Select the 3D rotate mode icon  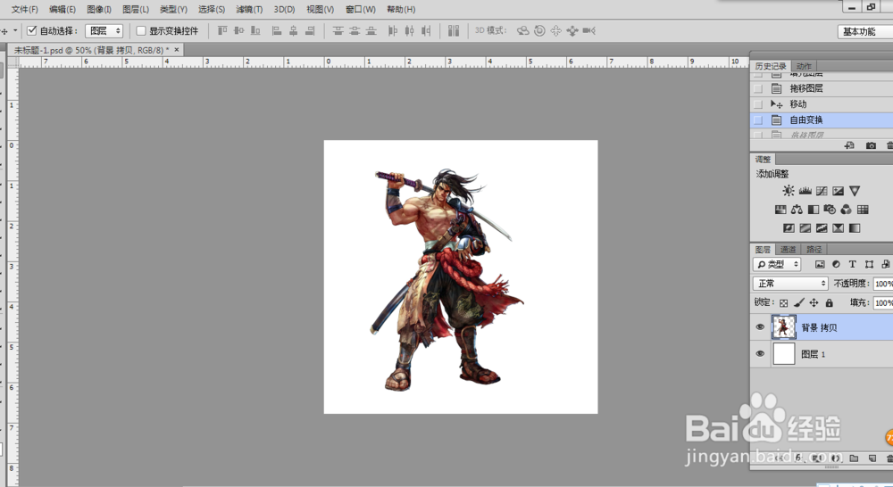[522, 30]
